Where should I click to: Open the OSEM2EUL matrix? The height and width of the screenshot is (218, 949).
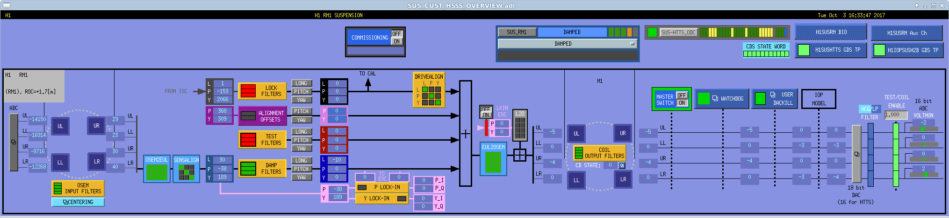(x=157, y=169)
